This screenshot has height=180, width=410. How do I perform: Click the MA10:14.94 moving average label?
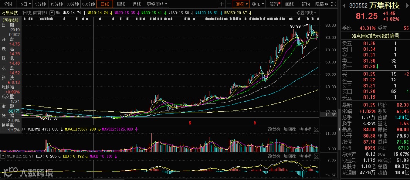click(x=98, y=13)
